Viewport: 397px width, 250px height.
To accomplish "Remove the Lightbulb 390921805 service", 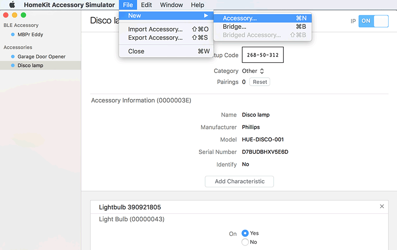I will pos(382,206).
